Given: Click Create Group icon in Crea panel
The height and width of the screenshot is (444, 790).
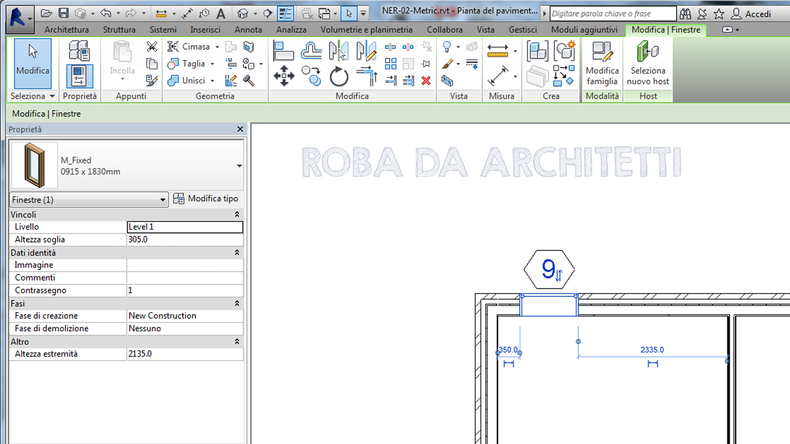Looking at the screenshot, I should [x=564, y=51].
